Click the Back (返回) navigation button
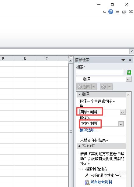This screenshot has width=134, height=187. (x=84, y=87)
